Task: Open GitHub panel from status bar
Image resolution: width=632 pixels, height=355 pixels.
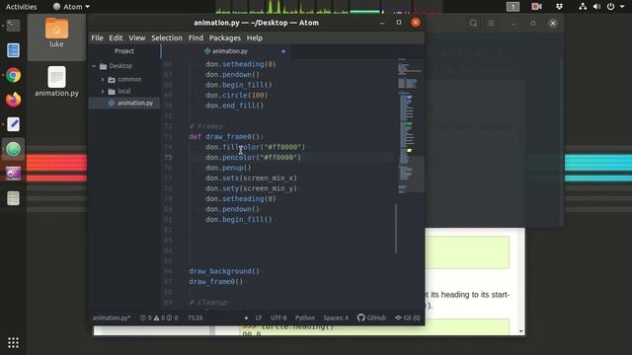Action: click(x=371, y=318)
